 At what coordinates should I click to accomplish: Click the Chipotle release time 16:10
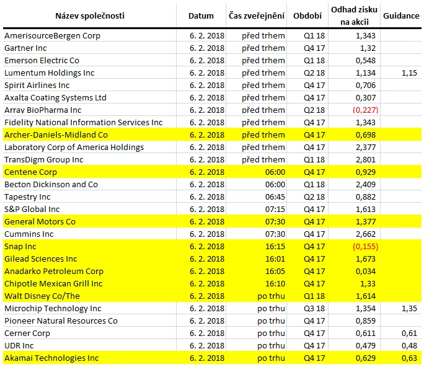click(275, 284)
